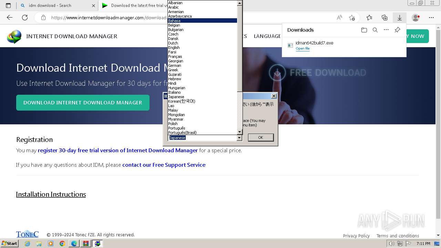Viewport: 441px width, 248px height.
Task: Open the LANGUAGE site menu
Action: (x=267, y=36)
